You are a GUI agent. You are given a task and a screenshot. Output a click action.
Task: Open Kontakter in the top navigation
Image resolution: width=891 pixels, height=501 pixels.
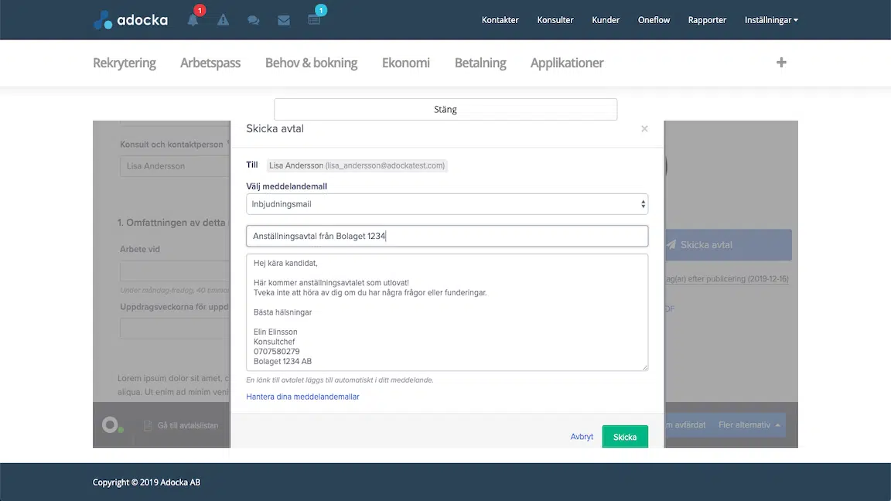tap(500, 20)
